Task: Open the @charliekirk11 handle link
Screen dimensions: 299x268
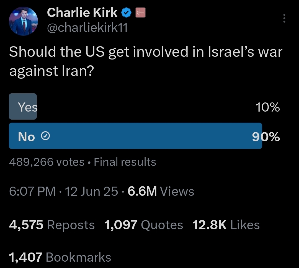Action: (87, 27)
